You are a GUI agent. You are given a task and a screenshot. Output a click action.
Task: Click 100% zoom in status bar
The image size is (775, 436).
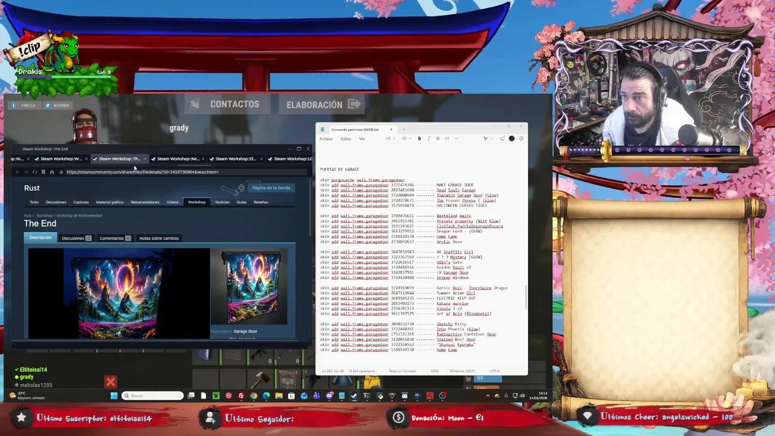pyautogui.click(x=434, y=371)
